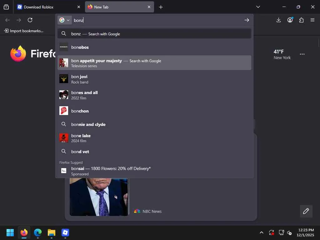Click the go arrow in the address bar
The width and height of the screenshot is (320, 240).
247,20
